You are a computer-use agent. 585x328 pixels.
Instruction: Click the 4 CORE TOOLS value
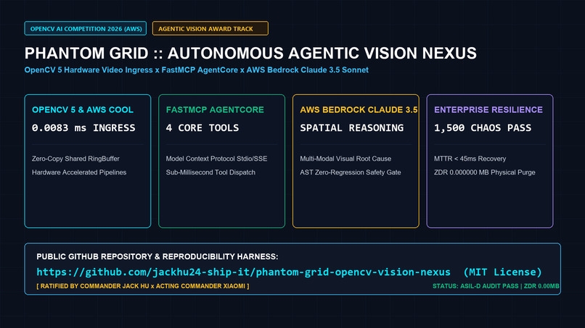[x=202, y=128]
